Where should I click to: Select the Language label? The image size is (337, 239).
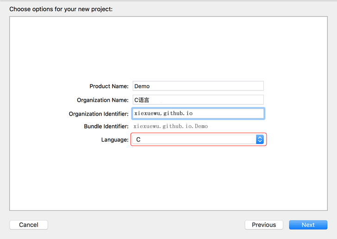tap(115, 140)
